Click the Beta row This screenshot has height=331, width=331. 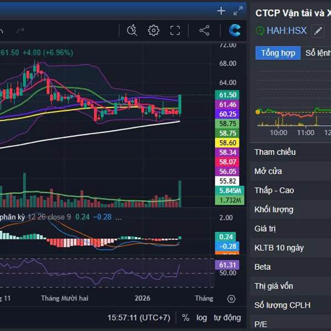[291, 267]
